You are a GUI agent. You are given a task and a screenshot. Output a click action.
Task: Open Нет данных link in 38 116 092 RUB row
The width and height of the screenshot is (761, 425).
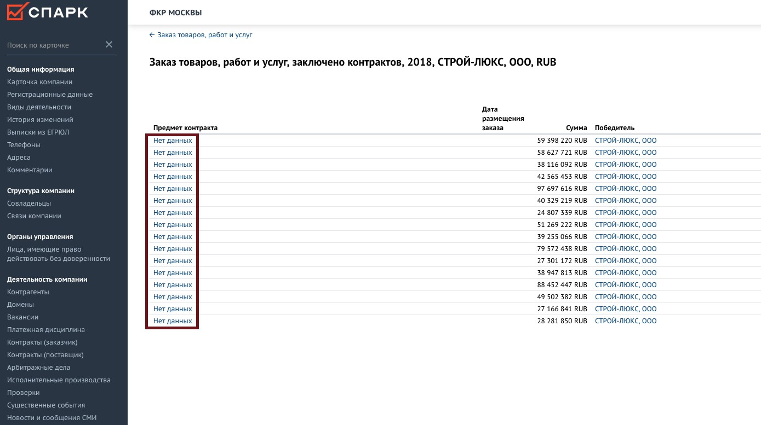tap(173, 165)
